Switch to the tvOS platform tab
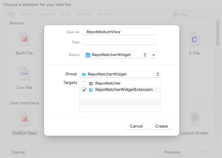The height and width of the screenshot is (158, 222). point(65,14)
